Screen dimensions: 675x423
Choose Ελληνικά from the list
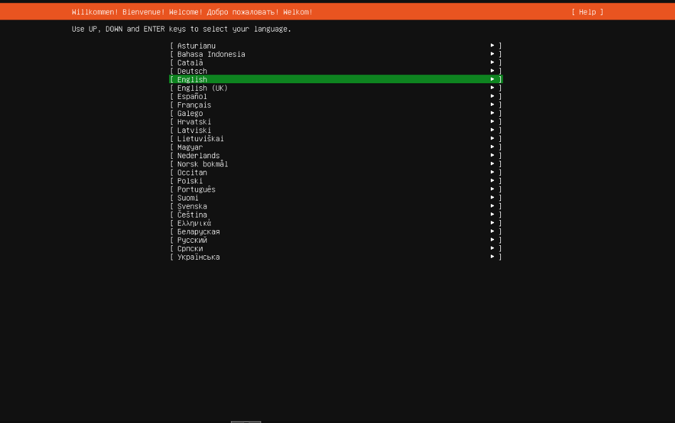[192, 223]
